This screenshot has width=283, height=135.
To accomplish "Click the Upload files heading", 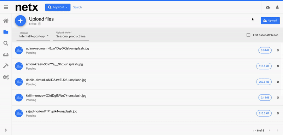I will point(41,19).
